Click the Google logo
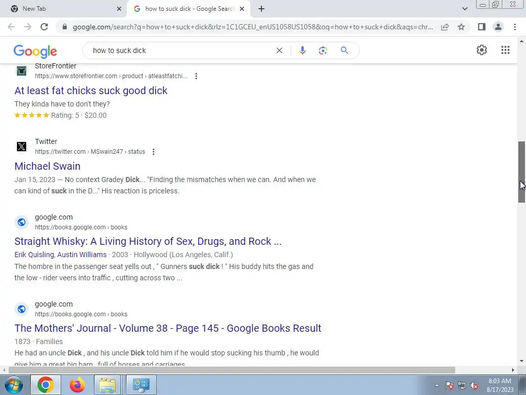This screenshot has width=526, height=395. click(35, 51)
